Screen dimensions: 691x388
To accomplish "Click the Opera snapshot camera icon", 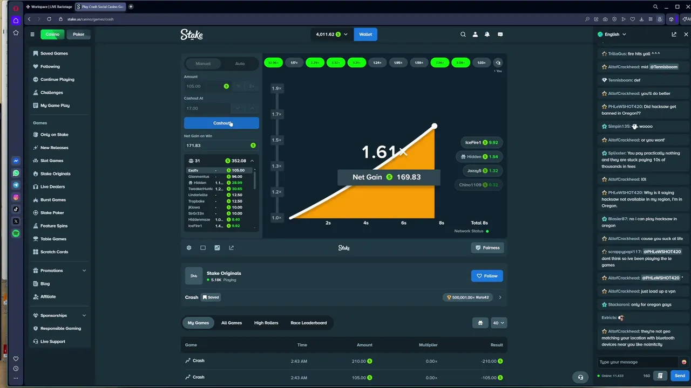I will coord(605,19).
